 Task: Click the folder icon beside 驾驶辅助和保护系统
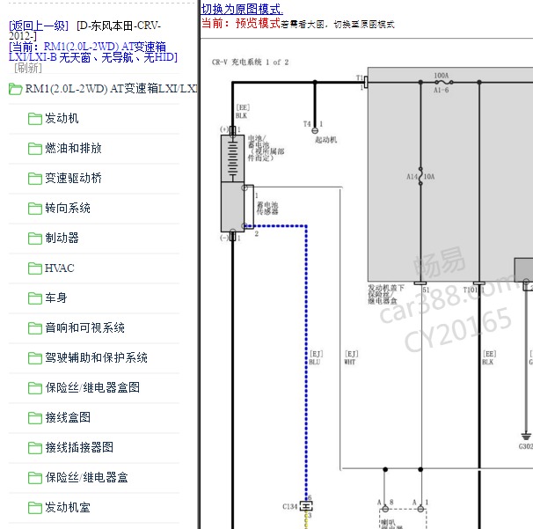click(35, 358)
